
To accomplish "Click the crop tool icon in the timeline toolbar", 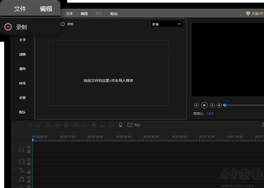I will (x=75, y=125).
